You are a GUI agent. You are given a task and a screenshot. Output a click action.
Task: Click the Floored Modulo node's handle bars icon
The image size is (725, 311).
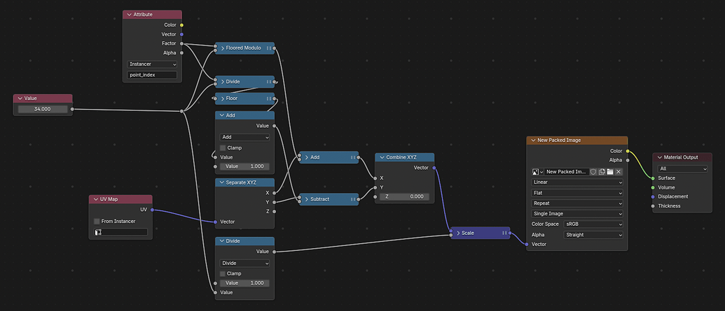pos(269,48)
